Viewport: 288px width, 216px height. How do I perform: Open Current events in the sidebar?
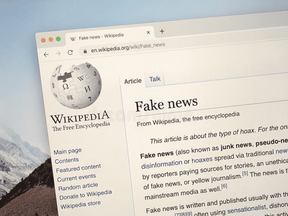77,177
